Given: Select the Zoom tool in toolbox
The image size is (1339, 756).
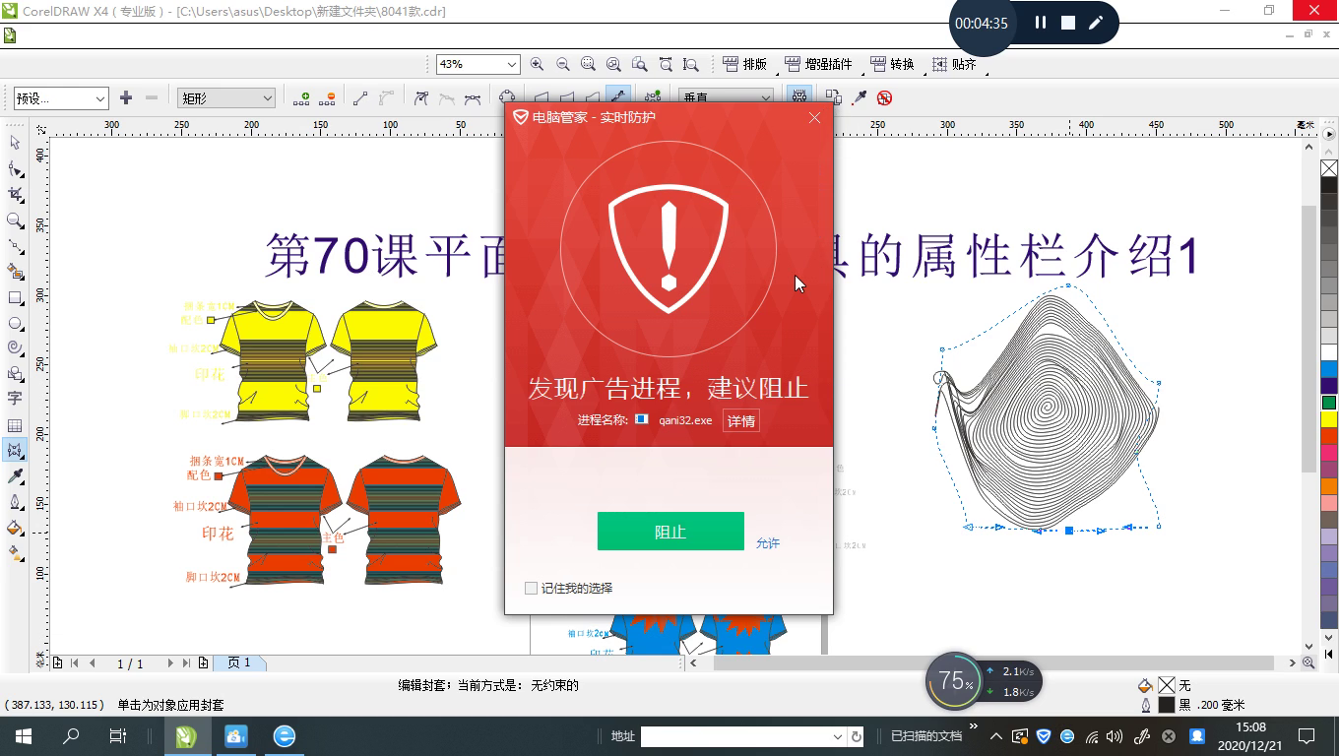Looking at the screenshot, I should [x=15, y=220].
